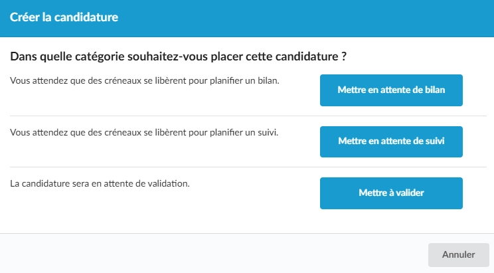
Task: Click the 'Mettre en attente de bilan' button
Action: (x=391, y=90)
